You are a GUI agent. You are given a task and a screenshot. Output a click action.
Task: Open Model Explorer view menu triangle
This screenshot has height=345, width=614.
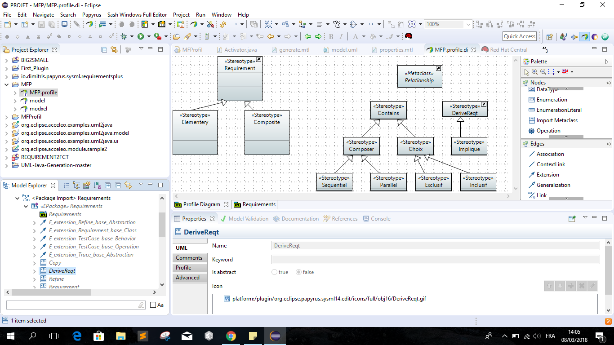(x=141, y=185)
